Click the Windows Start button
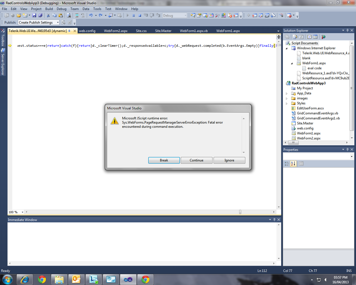 pyautogui.click(x=8, y=279)
